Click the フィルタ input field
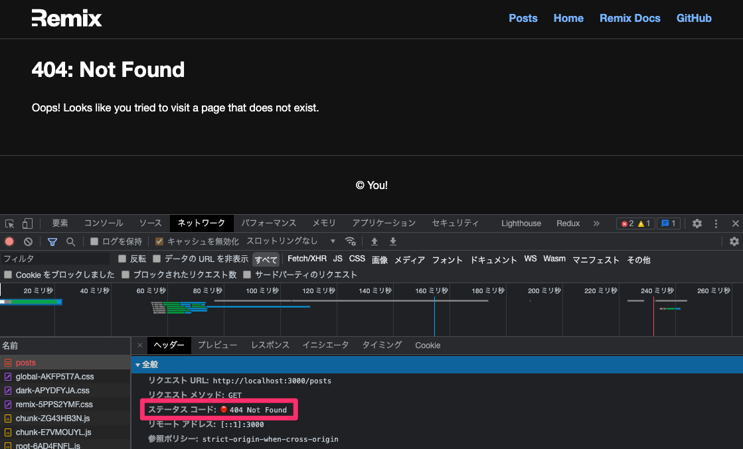The width and height of the screenshot is (743, 449). coord(55,259)
